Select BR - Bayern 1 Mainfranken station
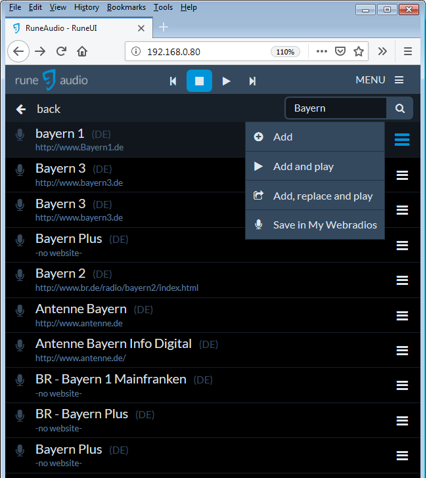Image resolution: width=427 pixels, height=478 pixels. (111, 380)
